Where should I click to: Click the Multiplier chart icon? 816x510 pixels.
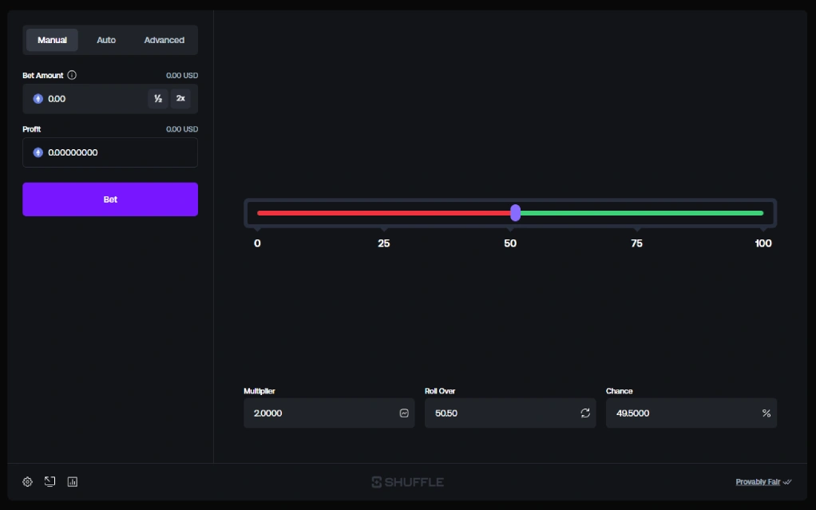(404, 413)
